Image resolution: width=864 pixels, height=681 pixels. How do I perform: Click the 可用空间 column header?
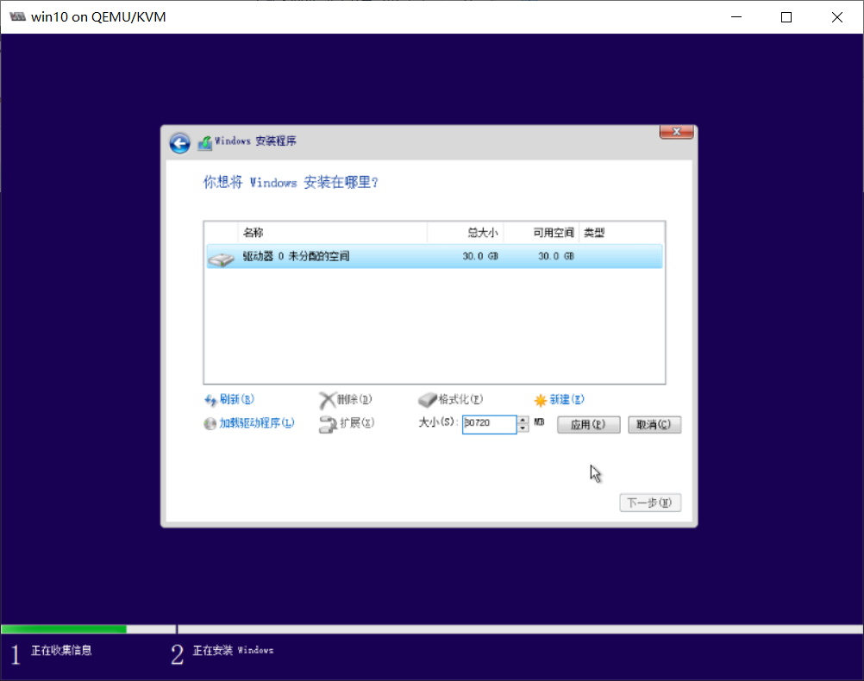[x=542, y=233]
